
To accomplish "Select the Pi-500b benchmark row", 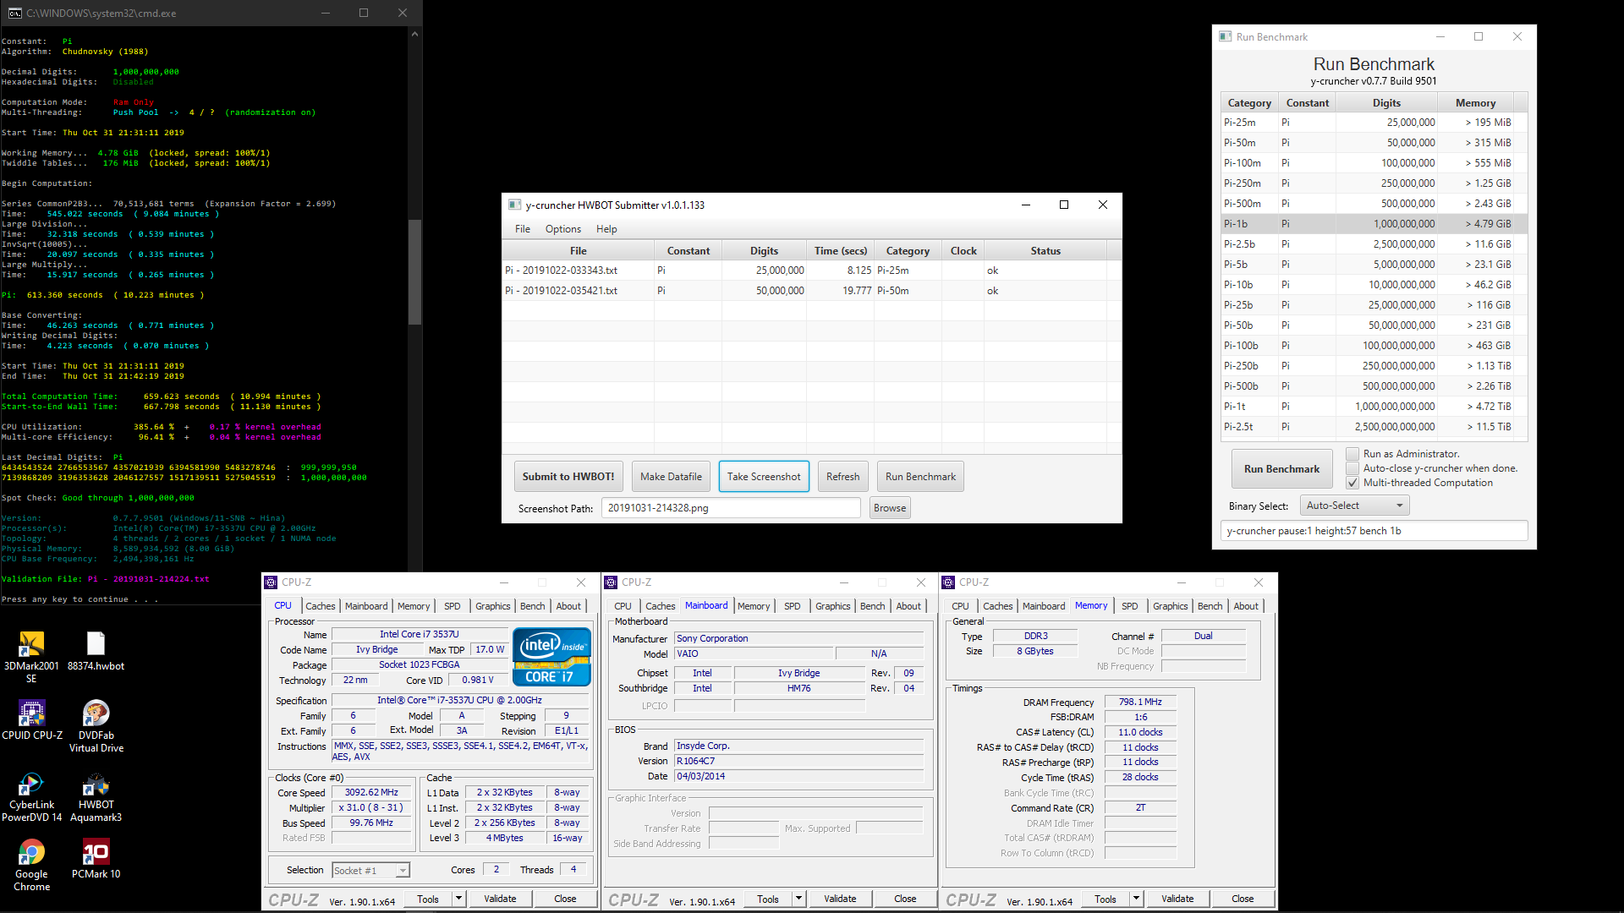I will (1374, 386).
